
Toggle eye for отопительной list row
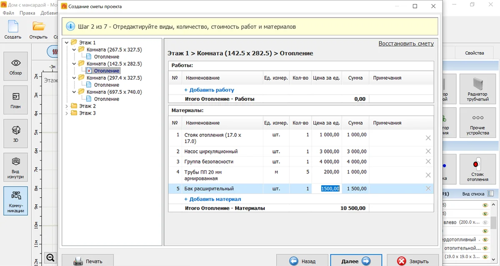485,248
